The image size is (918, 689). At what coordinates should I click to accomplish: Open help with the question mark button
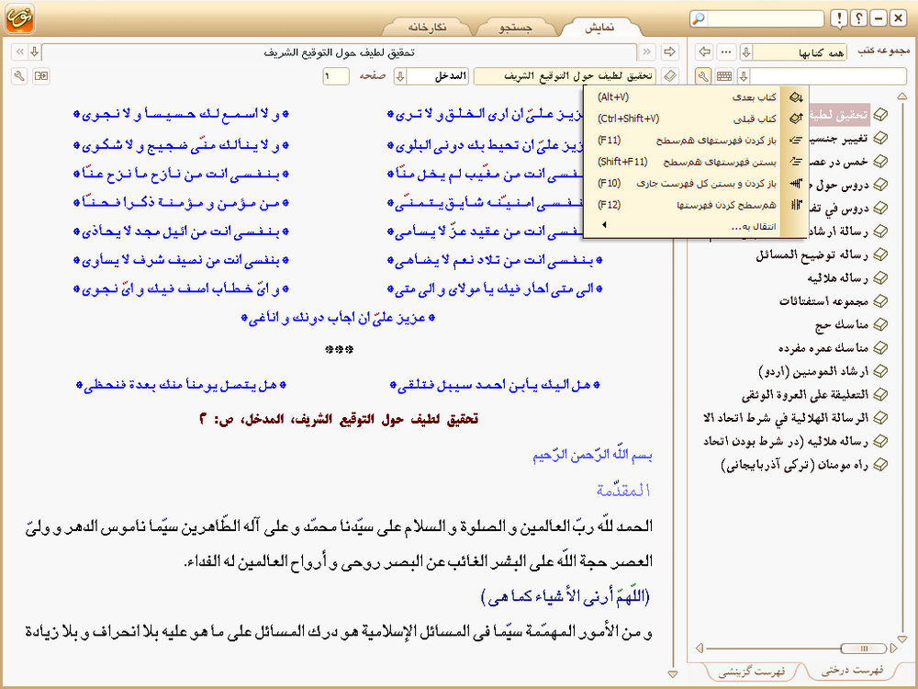tap(858, 18)
